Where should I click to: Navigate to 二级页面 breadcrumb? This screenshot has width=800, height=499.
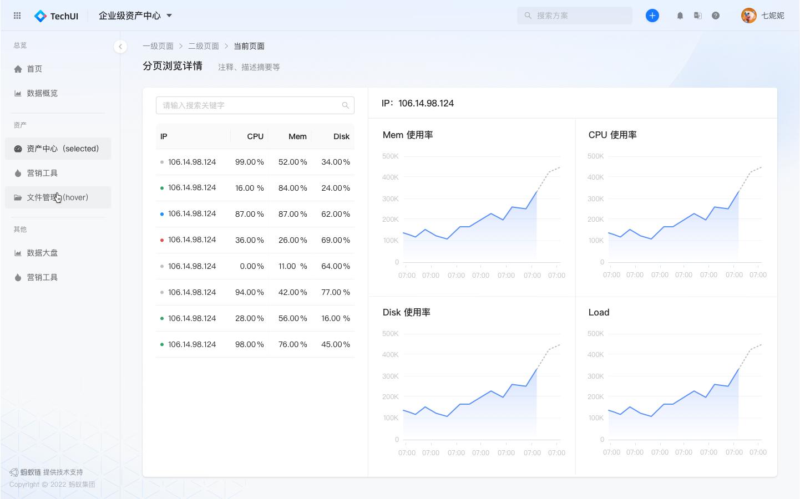(204, 46)
